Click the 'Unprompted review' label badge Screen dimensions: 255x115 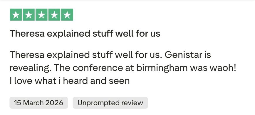(x=110, y=103)
